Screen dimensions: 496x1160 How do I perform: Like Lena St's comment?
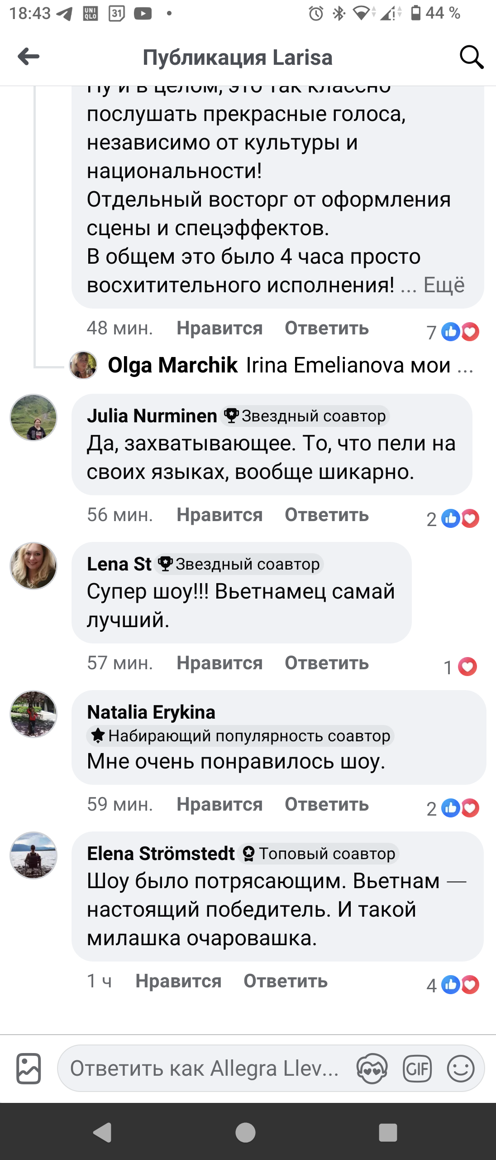coord(219,663)
